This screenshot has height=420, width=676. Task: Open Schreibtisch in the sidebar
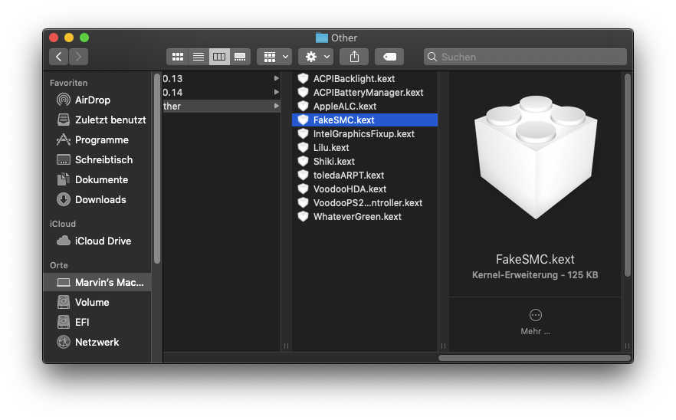[x=97, y=159]
